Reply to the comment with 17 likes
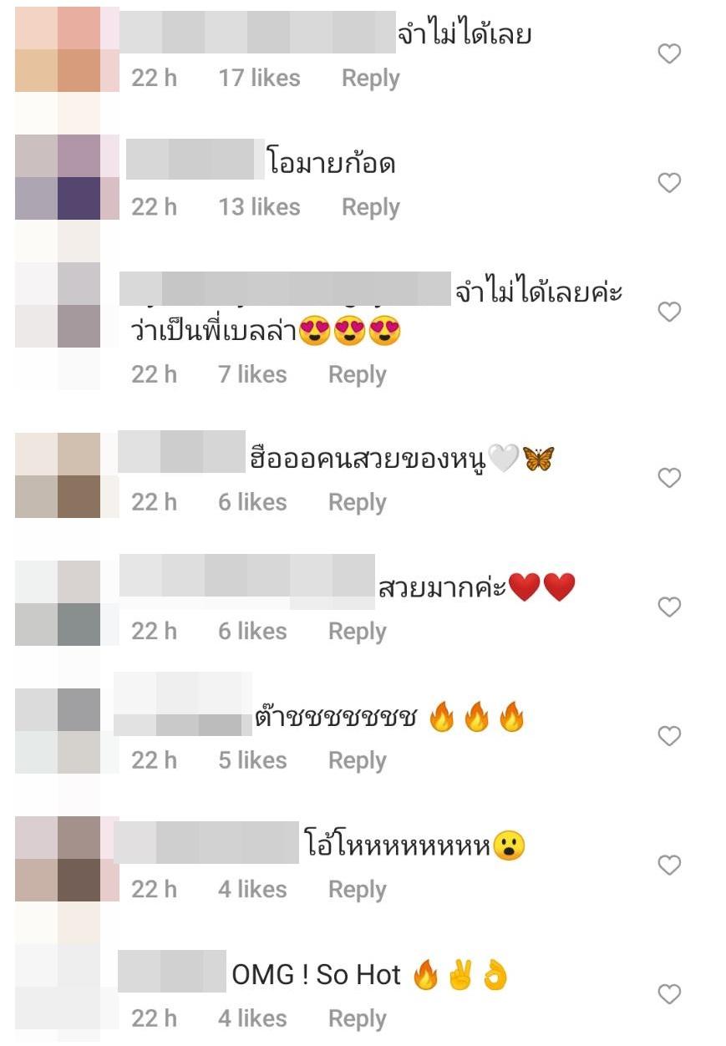This screenshot has height=1046, width=726. (x=371, y=79)
